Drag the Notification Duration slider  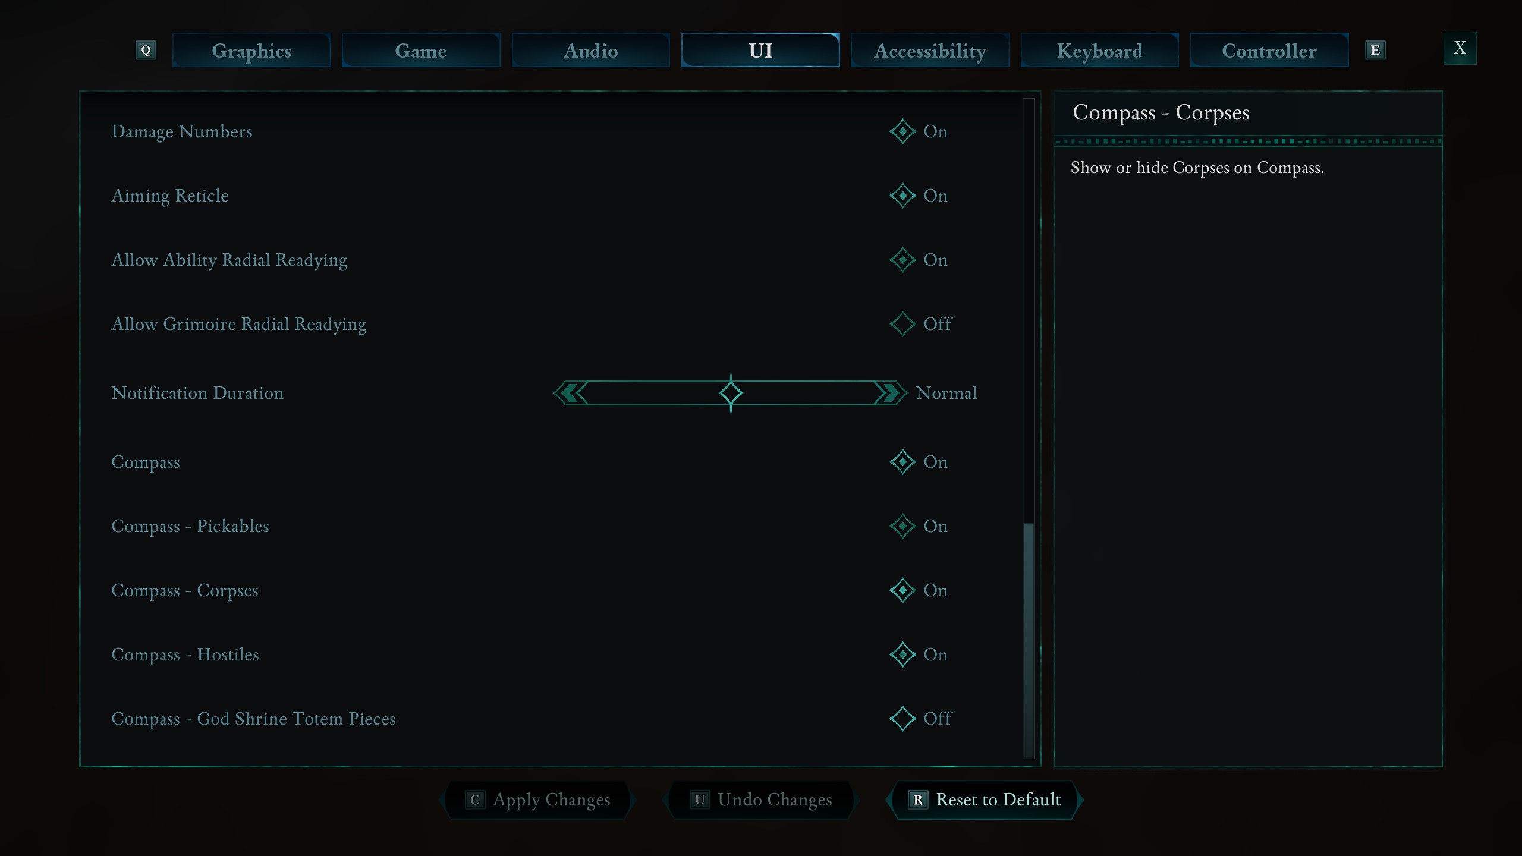click(729, 393)
